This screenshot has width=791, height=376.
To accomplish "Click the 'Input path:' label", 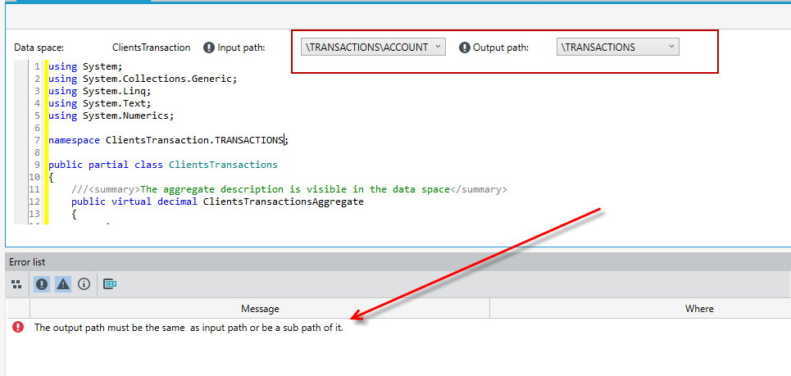I will [x=241, y=48].
